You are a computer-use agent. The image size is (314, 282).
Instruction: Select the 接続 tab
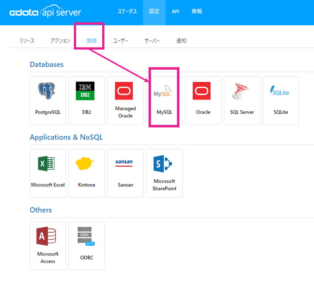pos(92,41)
